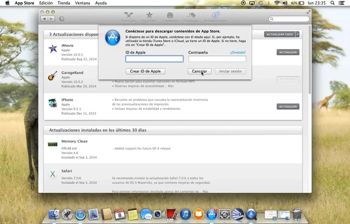Open iBooks orange book icon in Dock
Image resolution: width=350 pixels, height=224 pixels.
[198, 214]
